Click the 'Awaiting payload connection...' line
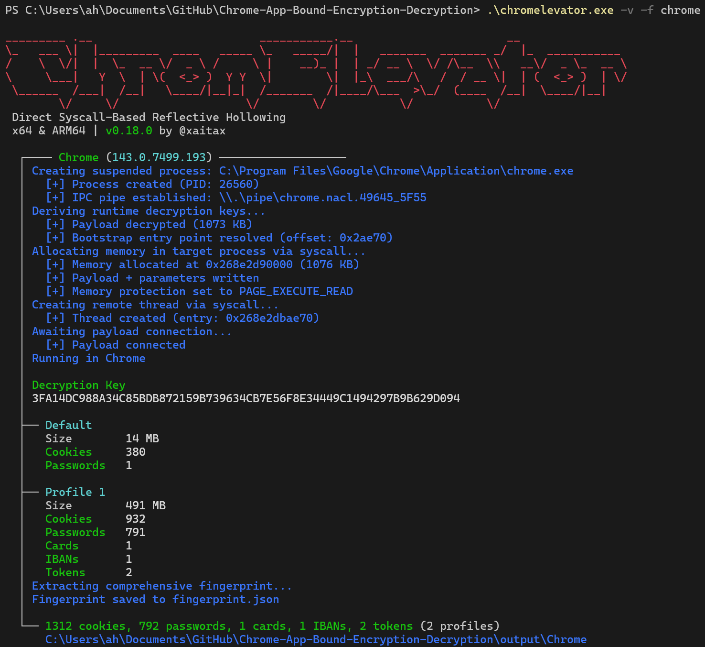 (x=132, y=331)
